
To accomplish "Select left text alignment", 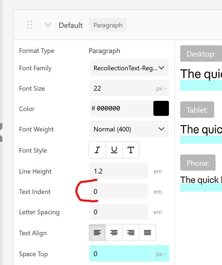I will [x=97, y=233].
